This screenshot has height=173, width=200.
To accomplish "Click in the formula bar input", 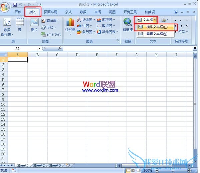I will click(128, 48).
